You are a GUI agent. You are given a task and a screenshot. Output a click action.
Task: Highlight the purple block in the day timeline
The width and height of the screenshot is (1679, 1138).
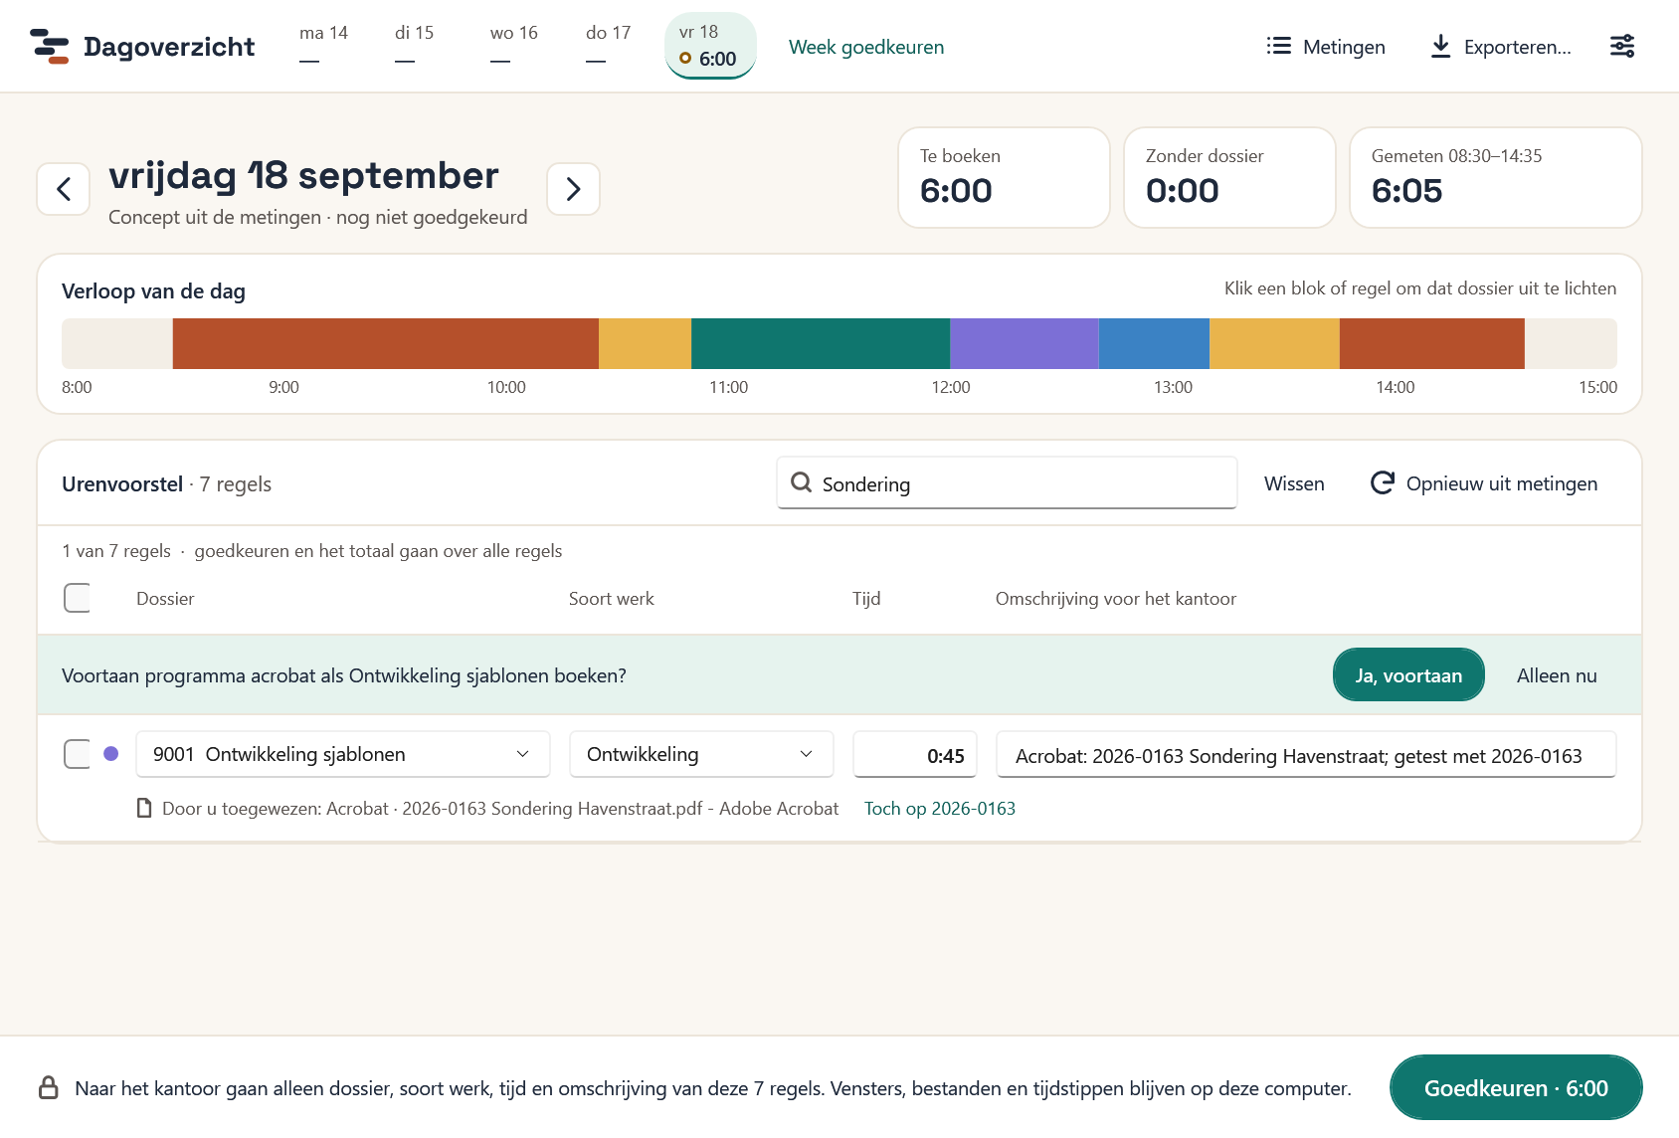(1025, 343)
